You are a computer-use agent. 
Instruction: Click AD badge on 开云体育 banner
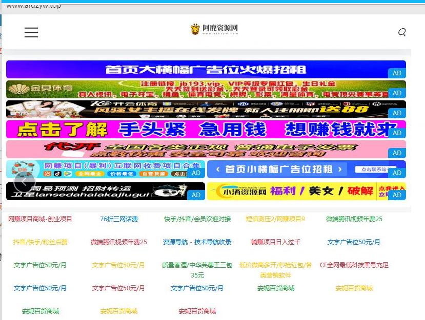[x=397, y=113]
